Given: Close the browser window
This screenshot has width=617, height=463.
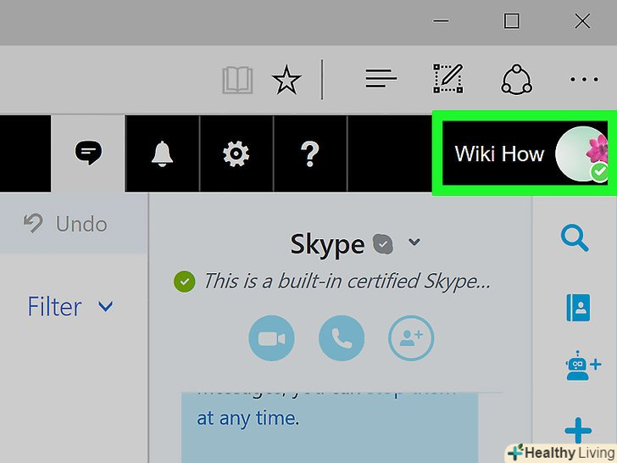Looking at the screenshot, I should click(x=582, y=21).
